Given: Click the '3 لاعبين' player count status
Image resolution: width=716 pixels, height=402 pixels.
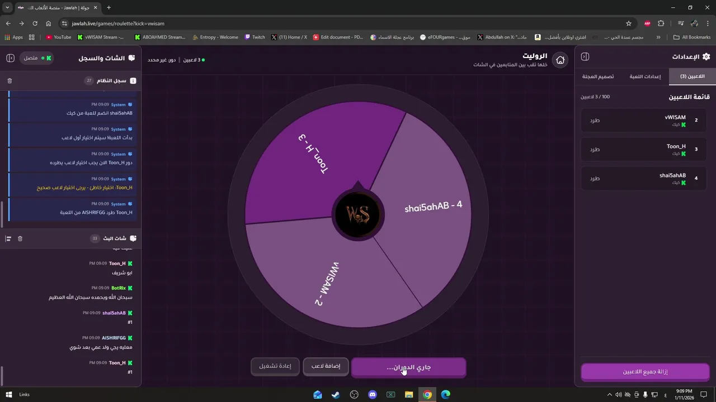Looking at the screenshot, I should click(x=194, y=60).
